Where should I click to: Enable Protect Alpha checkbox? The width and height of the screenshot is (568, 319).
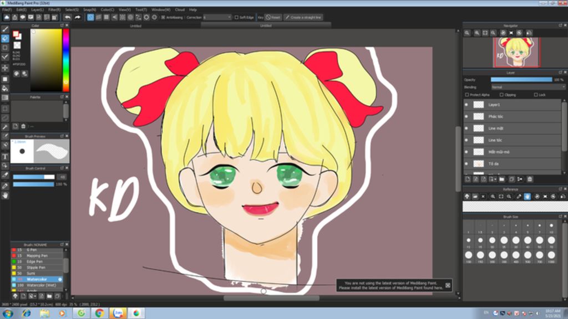pyautogui.click(x=467, y=95)
